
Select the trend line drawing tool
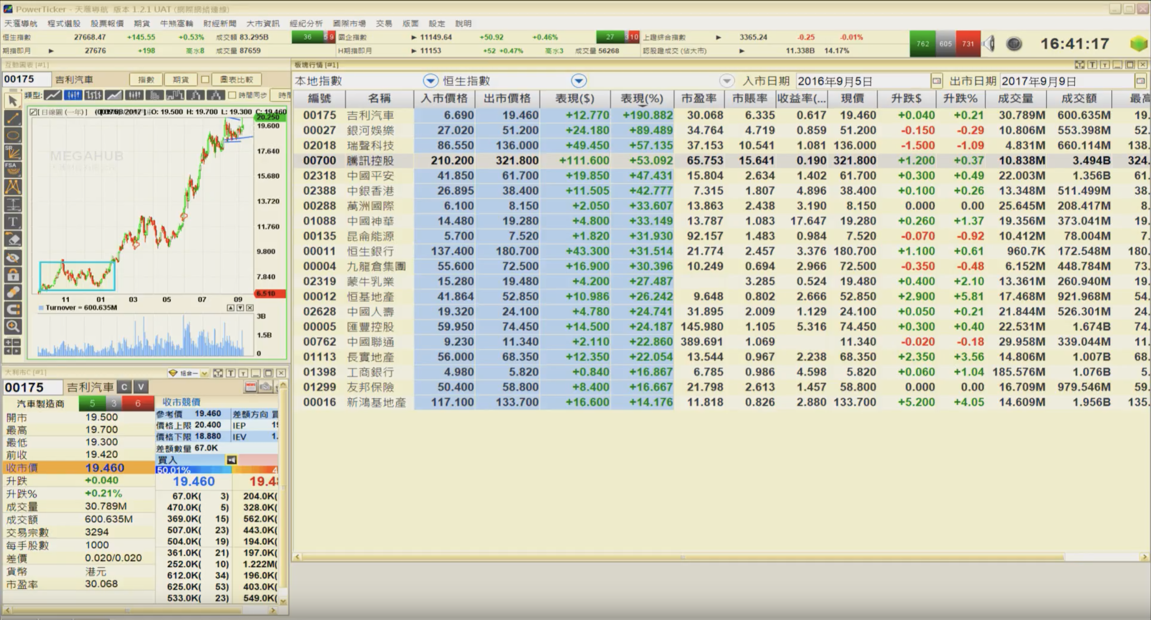12,118
